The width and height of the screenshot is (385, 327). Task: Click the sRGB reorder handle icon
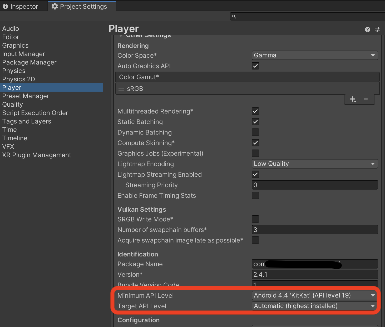click(121, 89)
